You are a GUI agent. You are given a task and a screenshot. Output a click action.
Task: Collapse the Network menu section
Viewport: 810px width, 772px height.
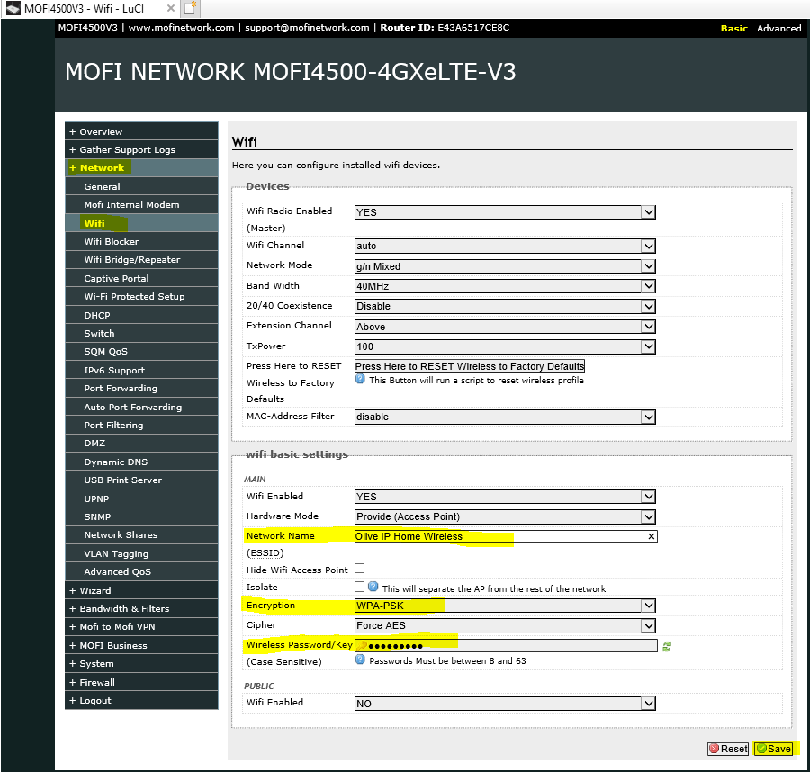click(141, 168)
